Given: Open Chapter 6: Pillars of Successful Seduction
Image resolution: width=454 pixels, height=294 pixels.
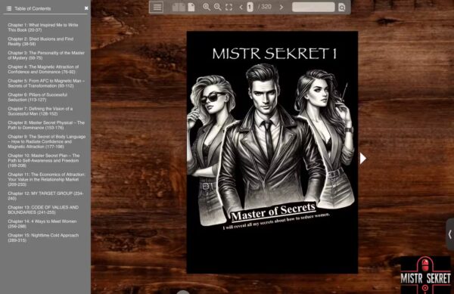Looking at the screenshot, I should click(x=37, y=97).
